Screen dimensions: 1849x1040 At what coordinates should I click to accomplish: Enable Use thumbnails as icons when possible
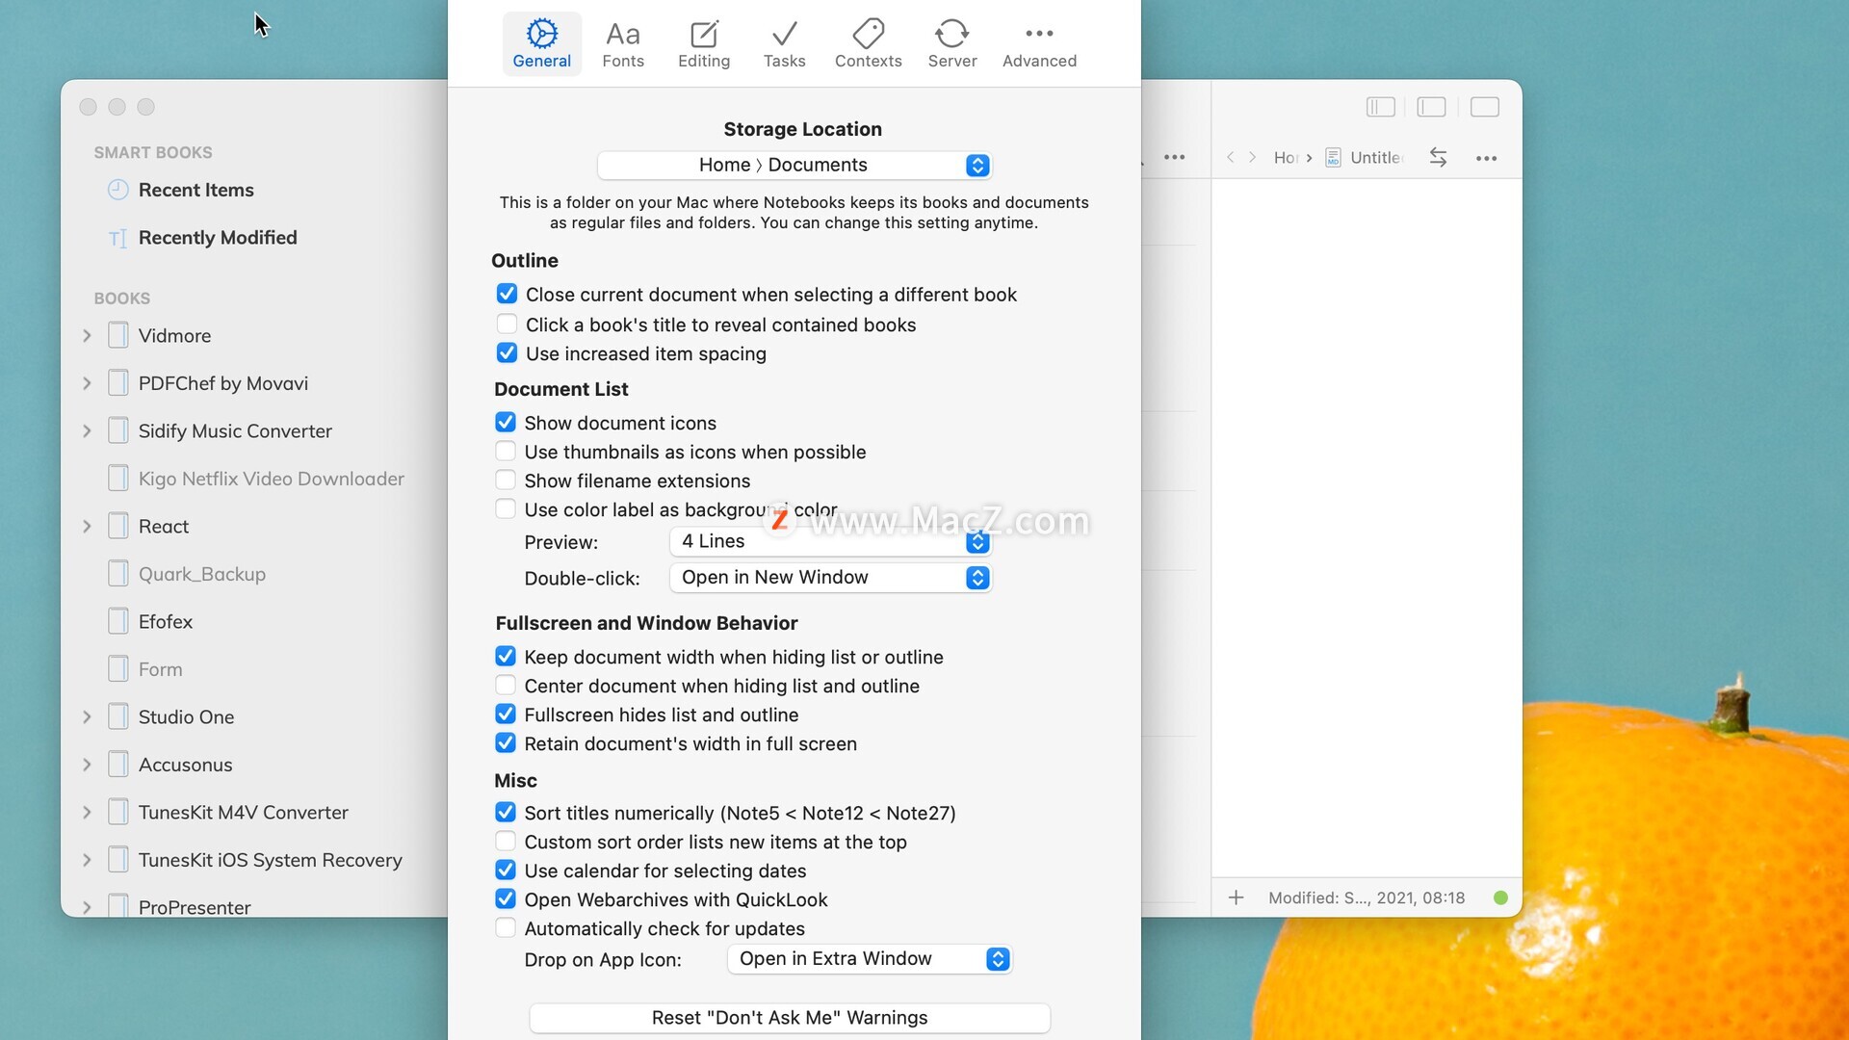[x=506, y=451]
